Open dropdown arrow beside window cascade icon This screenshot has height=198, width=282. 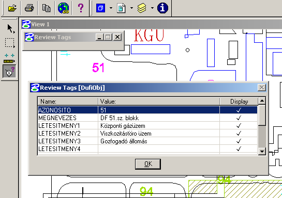tap(111, 8)
